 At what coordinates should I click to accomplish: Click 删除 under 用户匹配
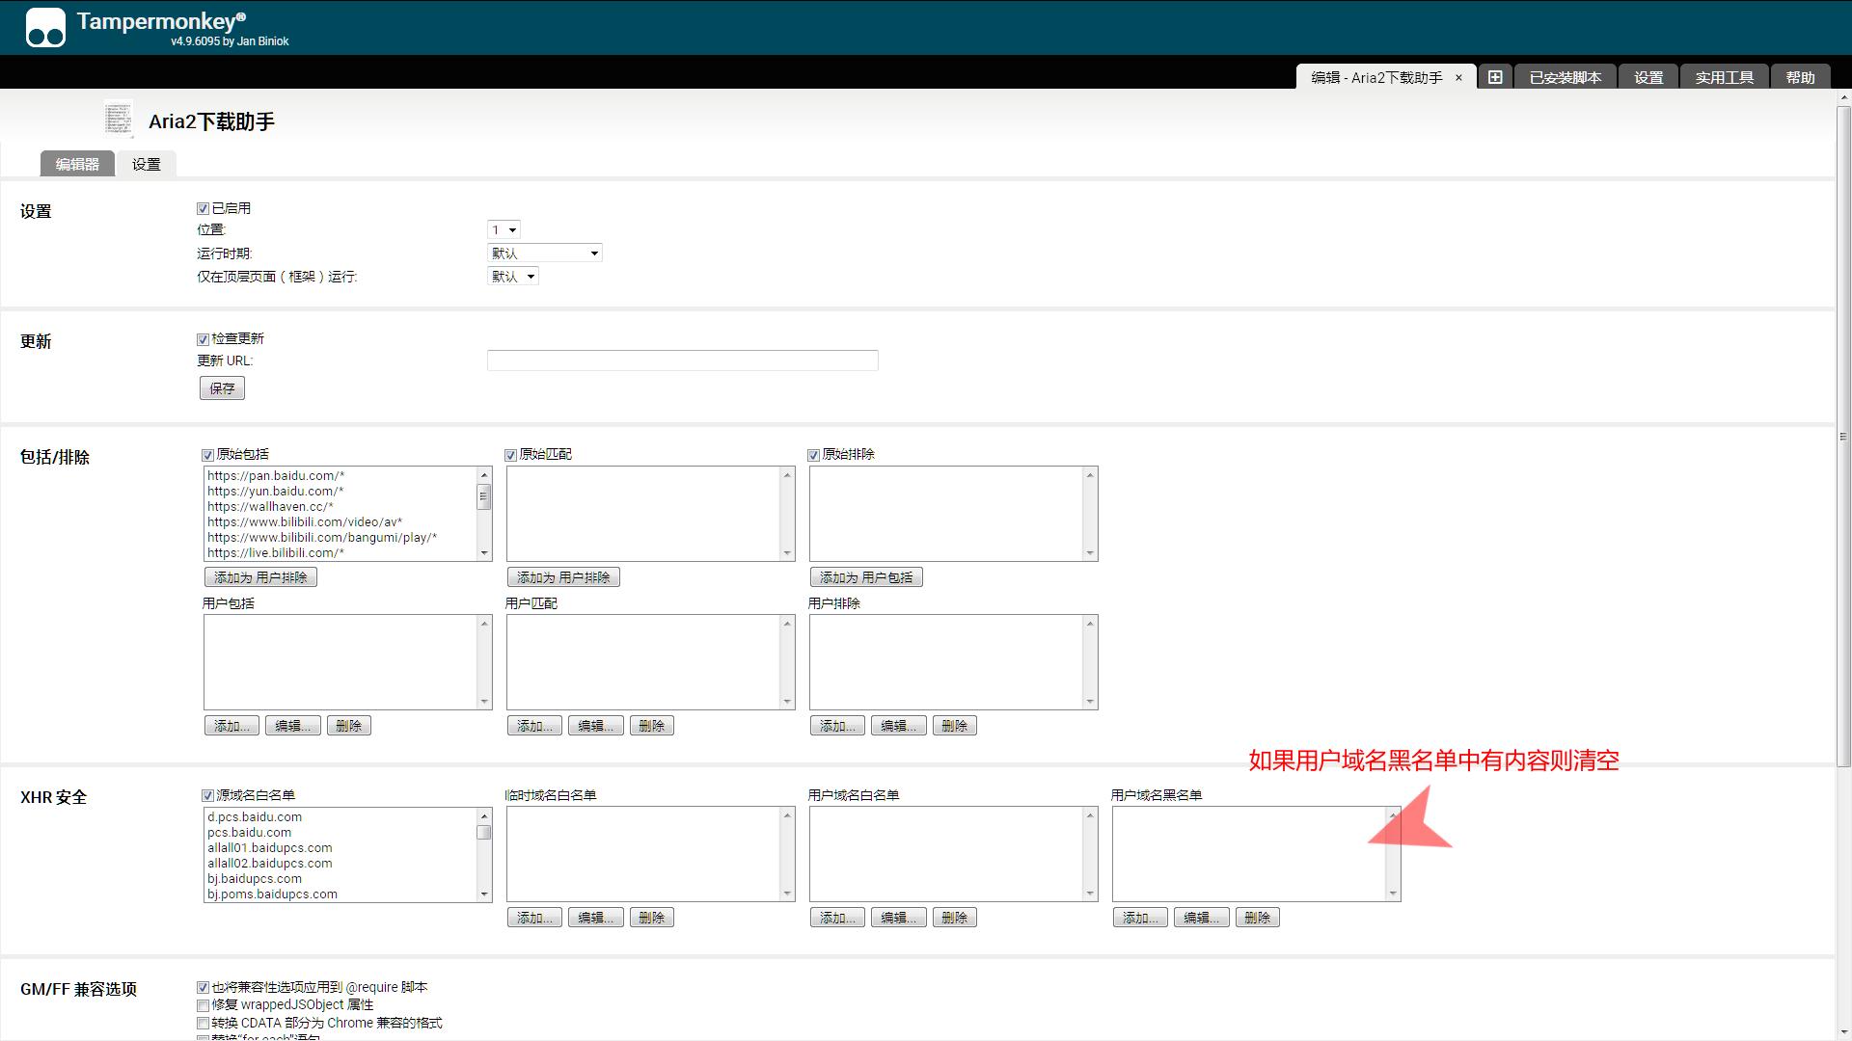(652, 726)
